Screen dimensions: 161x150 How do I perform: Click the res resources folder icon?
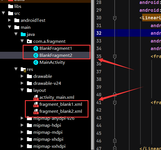pos(23,70)
